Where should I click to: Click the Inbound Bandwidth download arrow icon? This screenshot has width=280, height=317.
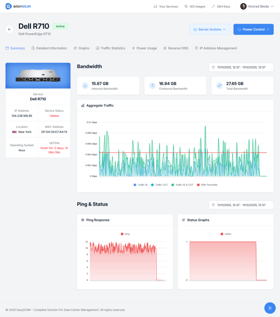pos(85,85)
